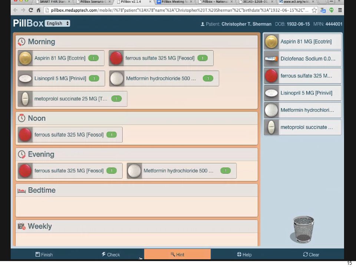Click ferrous sulfate red pill in medication list
Viewport: 356px width, 267px height.
coord(271,76)
